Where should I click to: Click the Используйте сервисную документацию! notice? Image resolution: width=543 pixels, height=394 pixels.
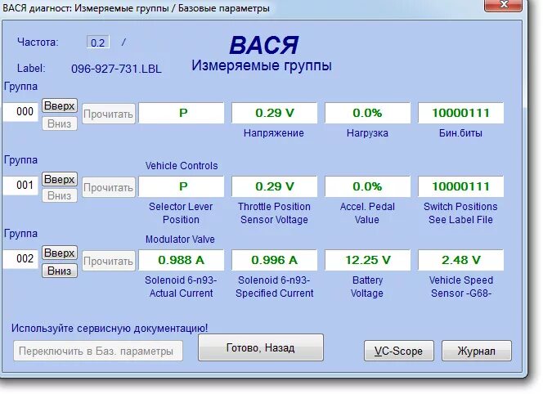point(110,329)
